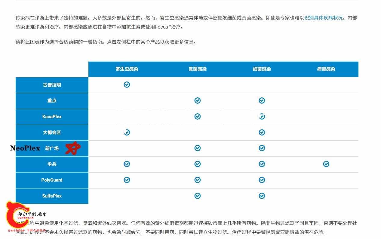The height and width of the screenshot is (239, 381).
Task: Click KanaPlex's 细菌感染 checkmark icon
Action: 262,116
